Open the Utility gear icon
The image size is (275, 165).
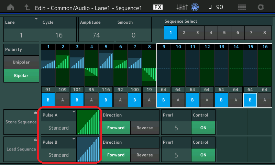[x=261, y=7]
